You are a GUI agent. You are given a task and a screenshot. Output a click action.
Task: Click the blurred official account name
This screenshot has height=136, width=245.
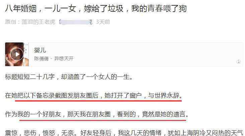point(76,22)
